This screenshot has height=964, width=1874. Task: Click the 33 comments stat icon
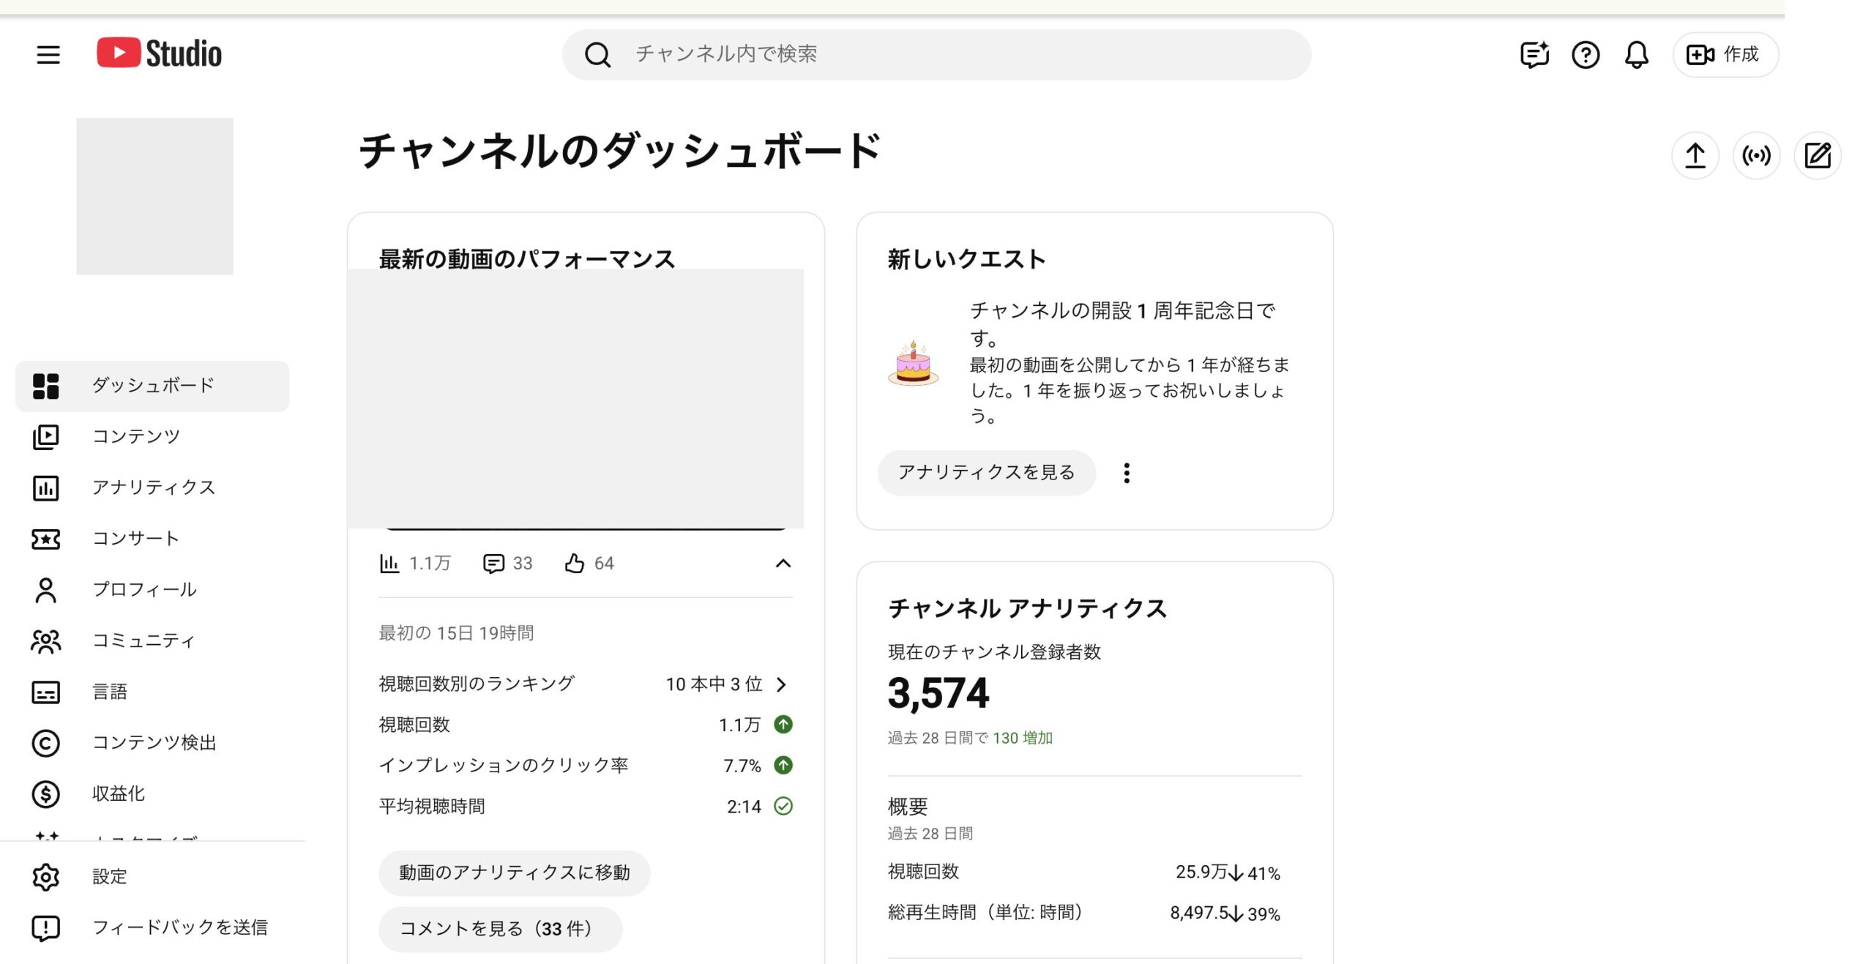(x=493, y=563)
